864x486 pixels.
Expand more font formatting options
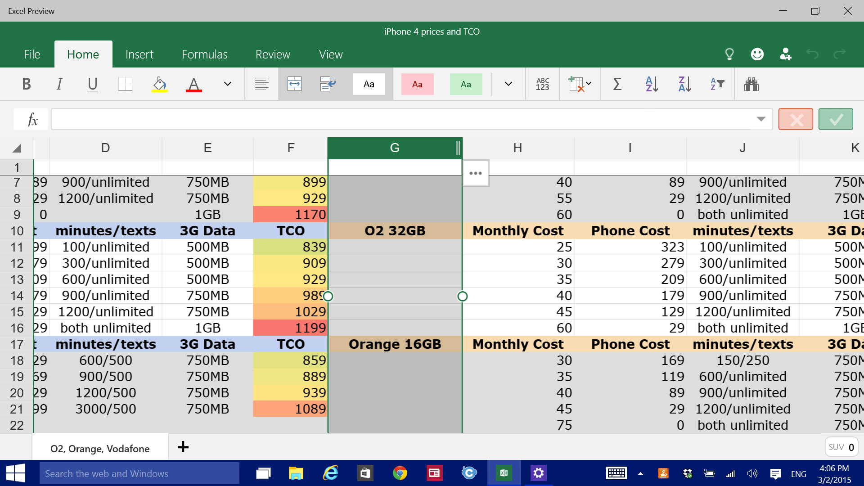coord(228,84)
